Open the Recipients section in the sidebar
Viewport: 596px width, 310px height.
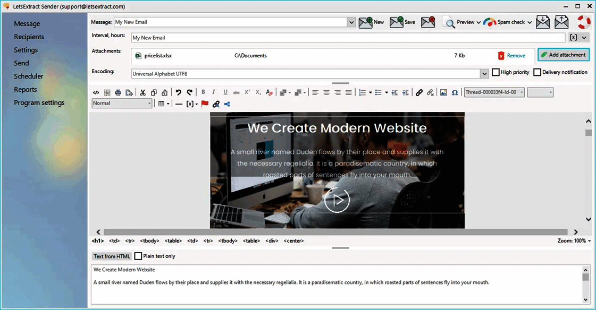click(29, 37)
